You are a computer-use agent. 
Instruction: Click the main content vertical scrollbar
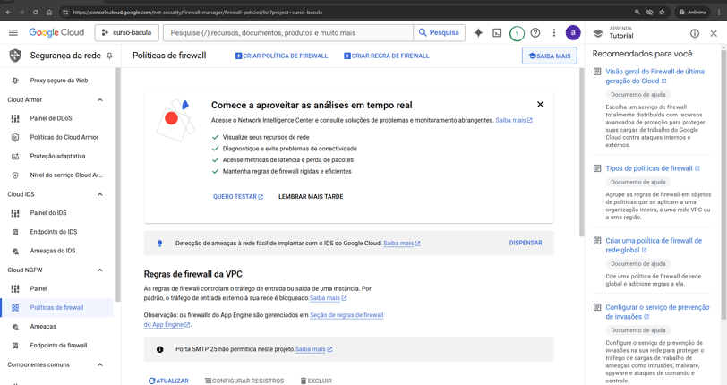click(x=581, y=152)
